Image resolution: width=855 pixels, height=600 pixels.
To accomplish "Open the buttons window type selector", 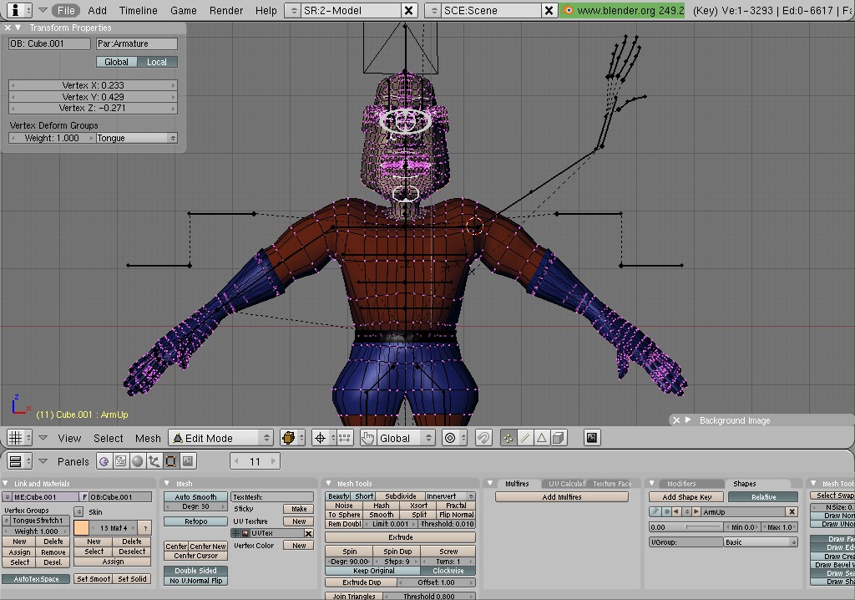I will coord(20,461).
